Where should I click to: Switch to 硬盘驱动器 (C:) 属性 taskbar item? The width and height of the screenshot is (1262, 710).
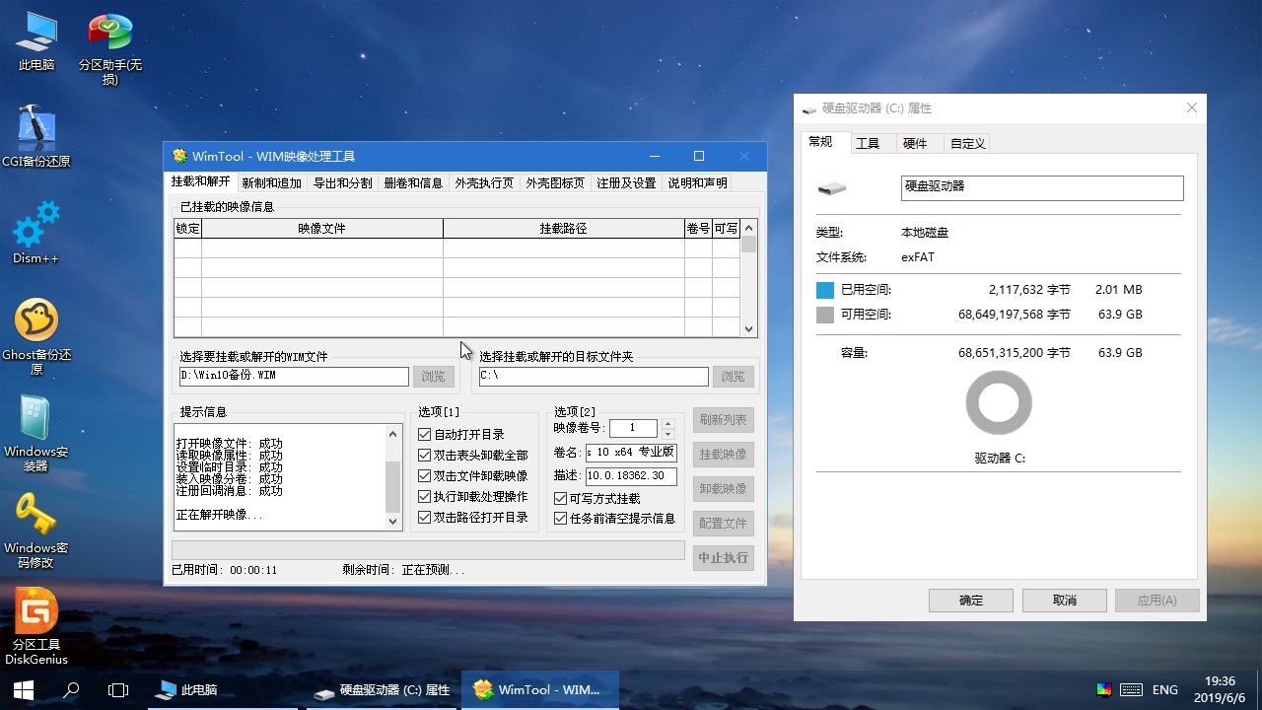tap(383, 690)
